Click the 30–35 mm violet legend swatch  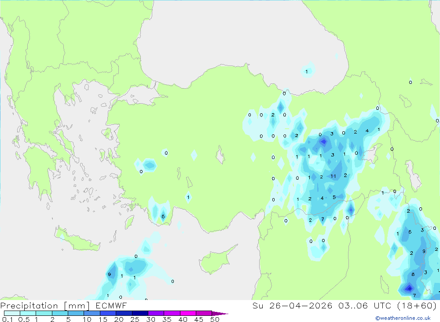coord(156,313)
